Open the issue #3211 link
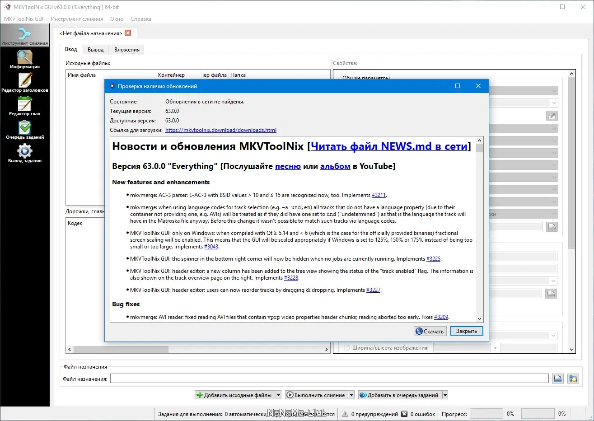The height and width of the screenshot is (421, 594). point(379,195)
